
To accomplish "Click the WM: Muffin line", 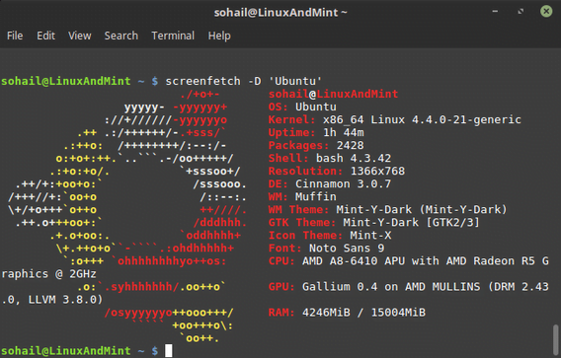I will (x=302, y=197).
